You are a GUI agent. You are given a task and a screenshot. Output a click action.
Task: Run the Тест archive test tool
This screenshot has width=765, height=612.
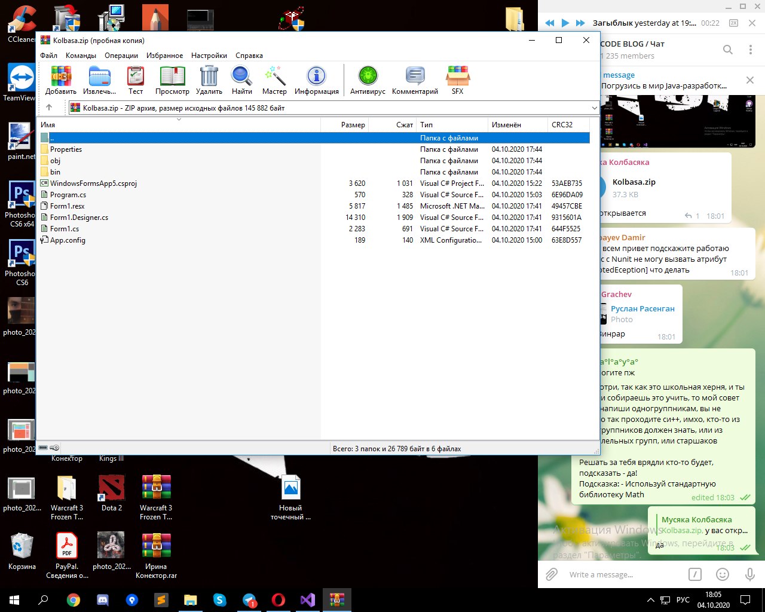pyautogui.click(x=136, y=80)
